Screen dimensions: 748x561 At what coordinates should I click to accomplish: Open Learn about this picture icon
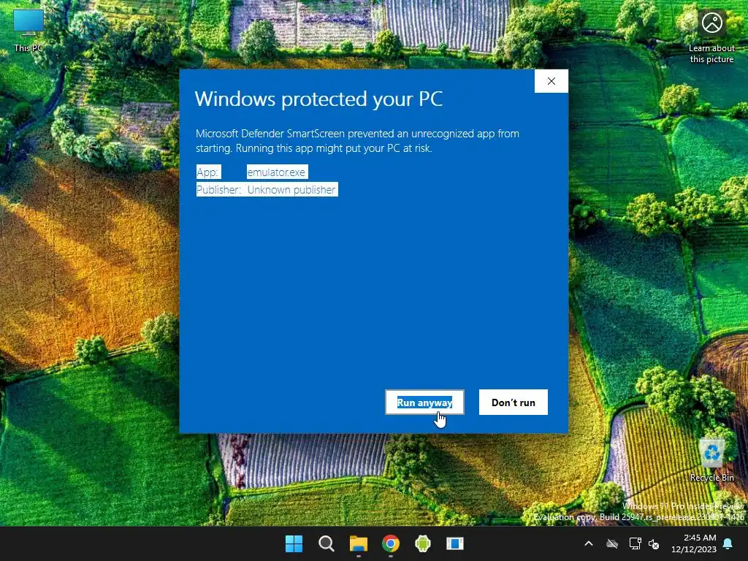pos(711,37)
